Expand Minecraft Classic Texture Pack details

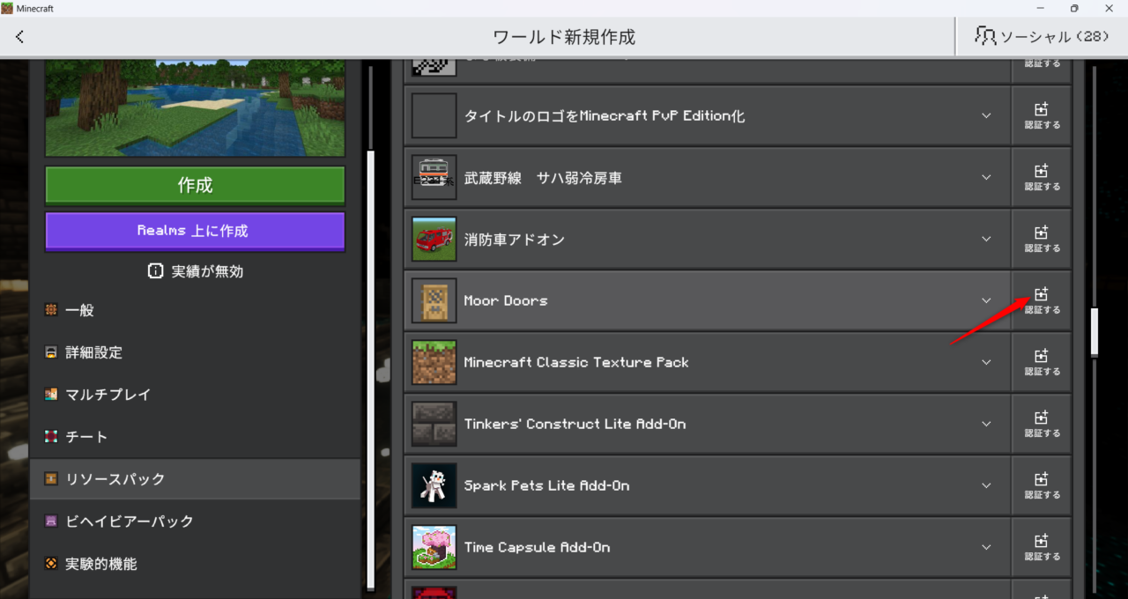tap(986, 362)
